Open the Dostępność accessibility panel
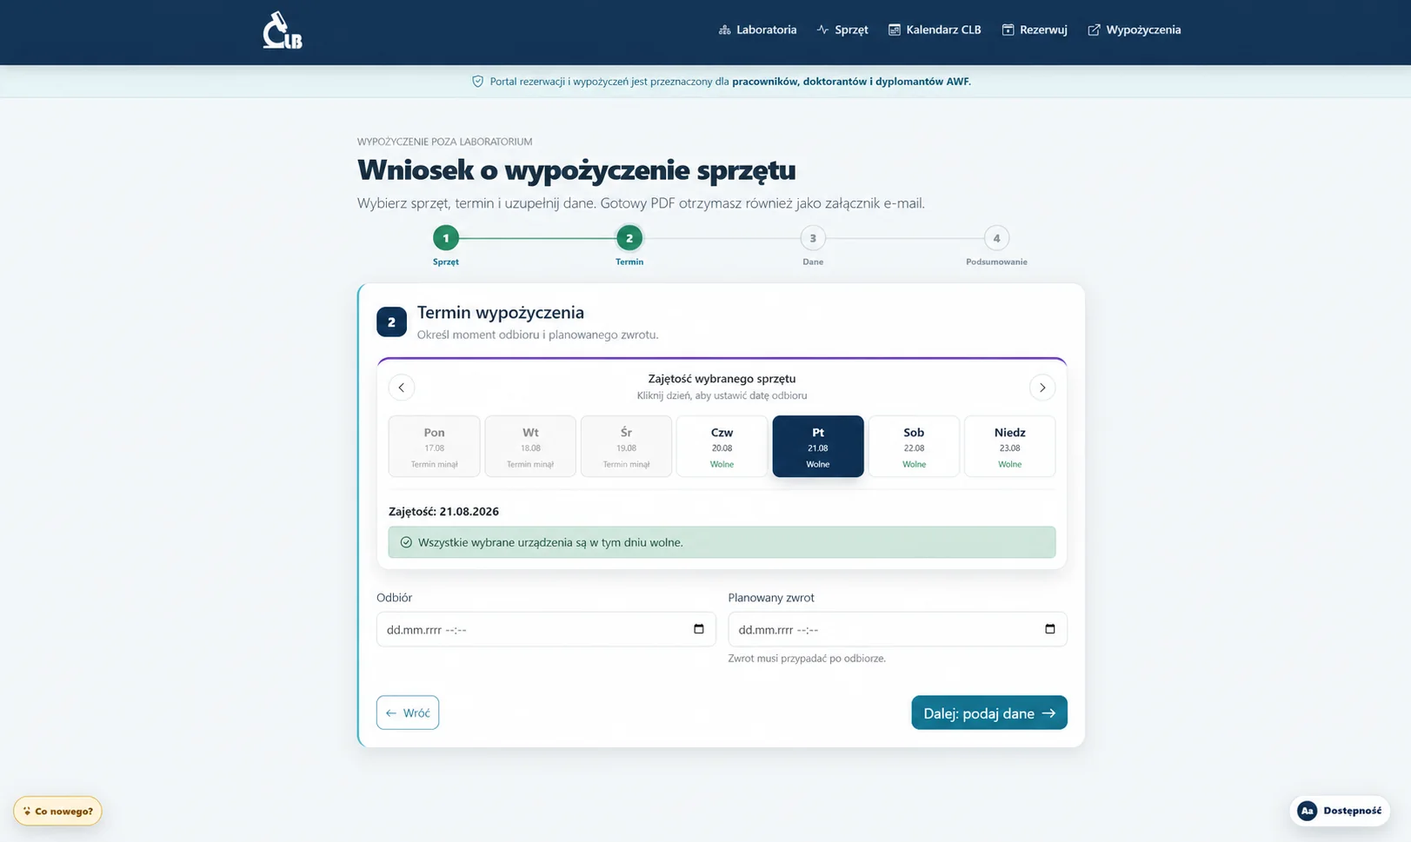The width and height of the screenshot is (1411, 842). pos(1340,811)
